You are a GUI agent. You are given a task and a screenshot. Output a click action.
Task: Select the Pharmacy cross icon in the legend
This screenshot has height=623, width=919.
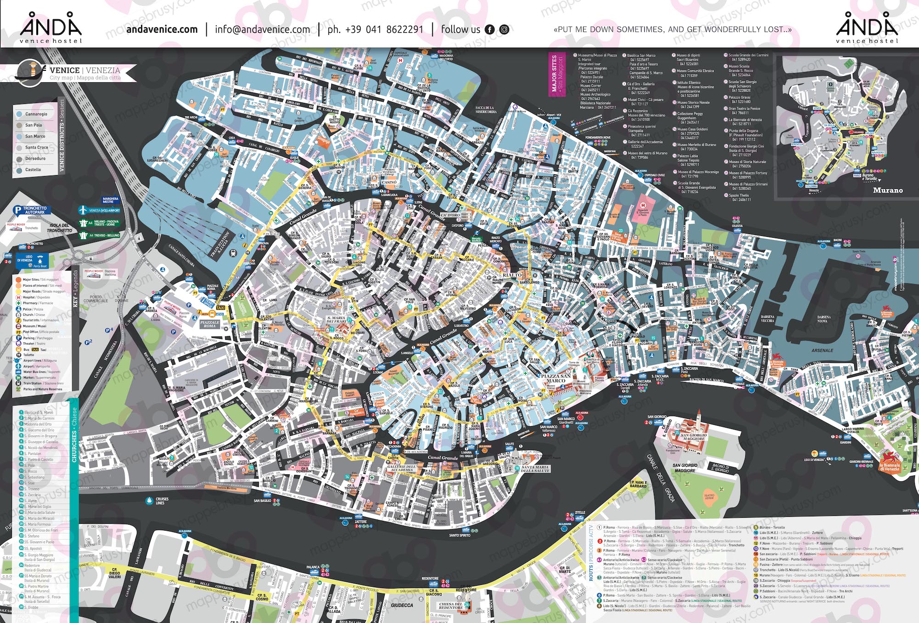pos(18,303)
